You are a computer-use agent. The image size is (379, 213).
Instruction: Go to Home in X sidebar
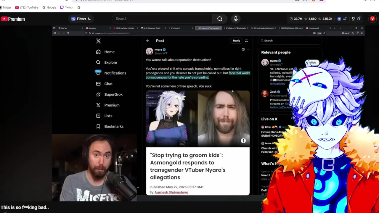click(x=105, y=52)
